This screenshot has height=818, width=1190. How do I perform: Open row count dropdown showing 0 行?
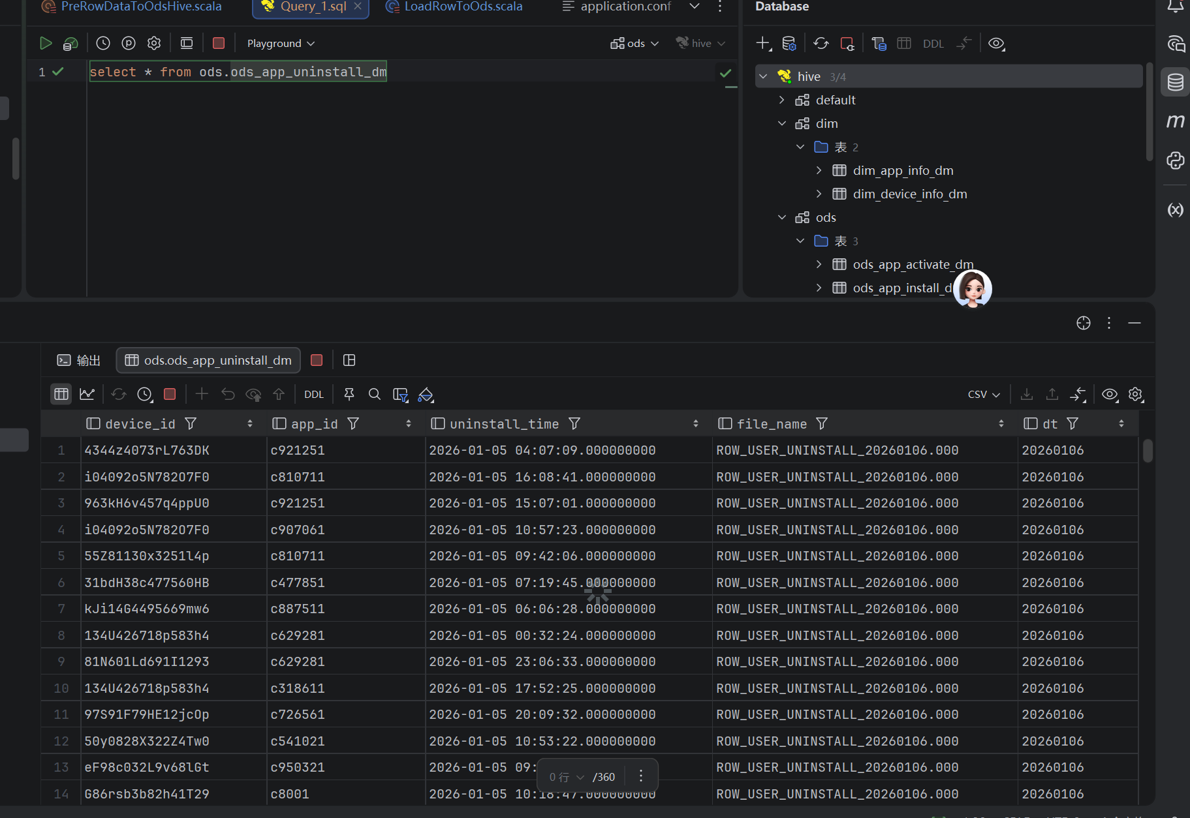coord(567,777)
